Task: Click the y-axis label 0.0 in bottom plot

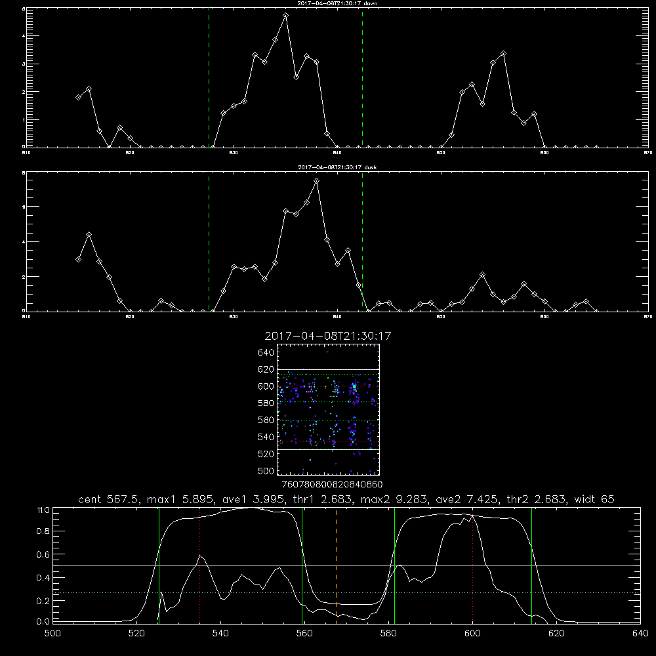Action: pyautogui.click(x=43, y=622)
